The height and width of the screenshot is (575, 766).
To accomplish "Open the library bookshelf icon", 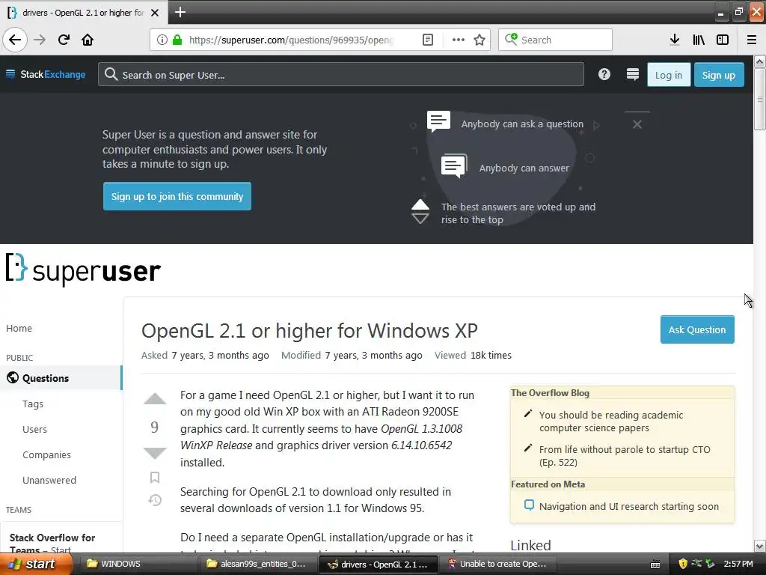I will point(699,40).
